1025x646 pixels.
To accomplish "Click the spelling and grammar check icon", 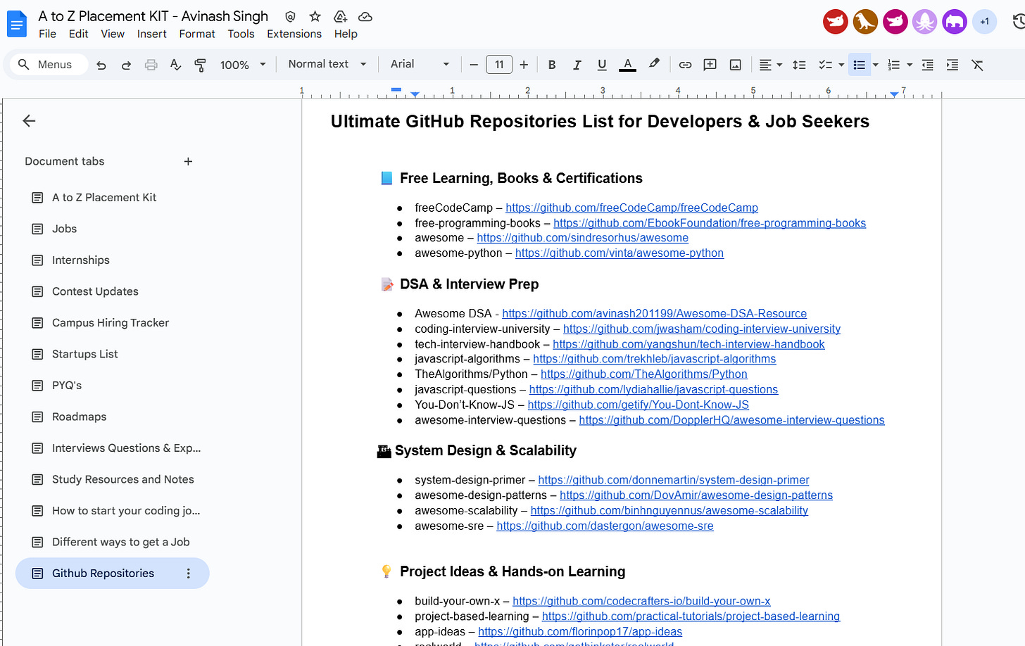I will pos(175,65).
